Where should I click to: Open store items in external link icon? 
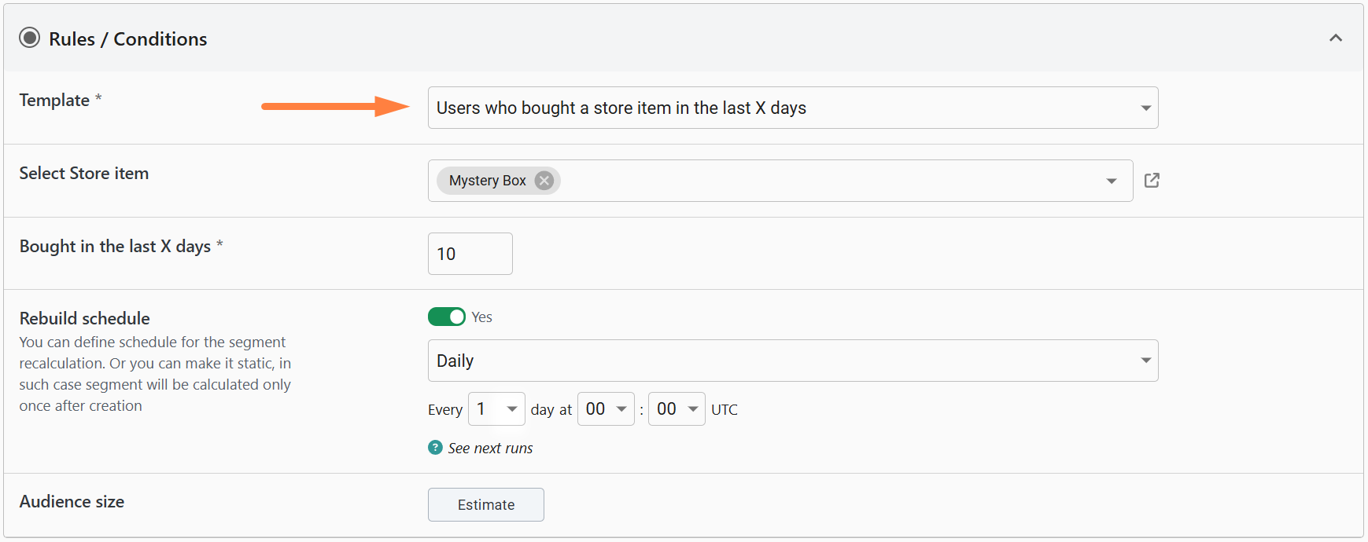pos(1152,181)
